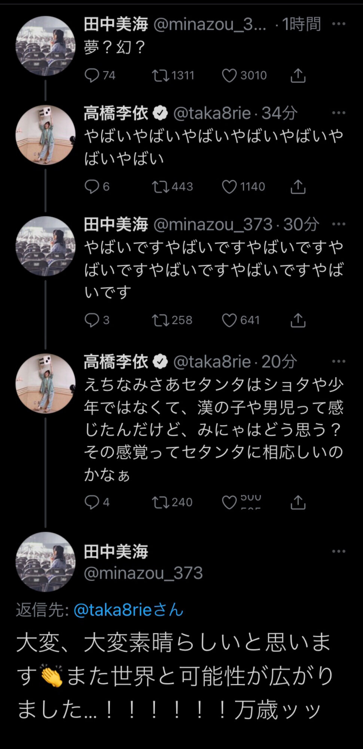Reply to tweet with 6 replies
This screenshot has width=363, height=749.
click(x=92, y=187)
